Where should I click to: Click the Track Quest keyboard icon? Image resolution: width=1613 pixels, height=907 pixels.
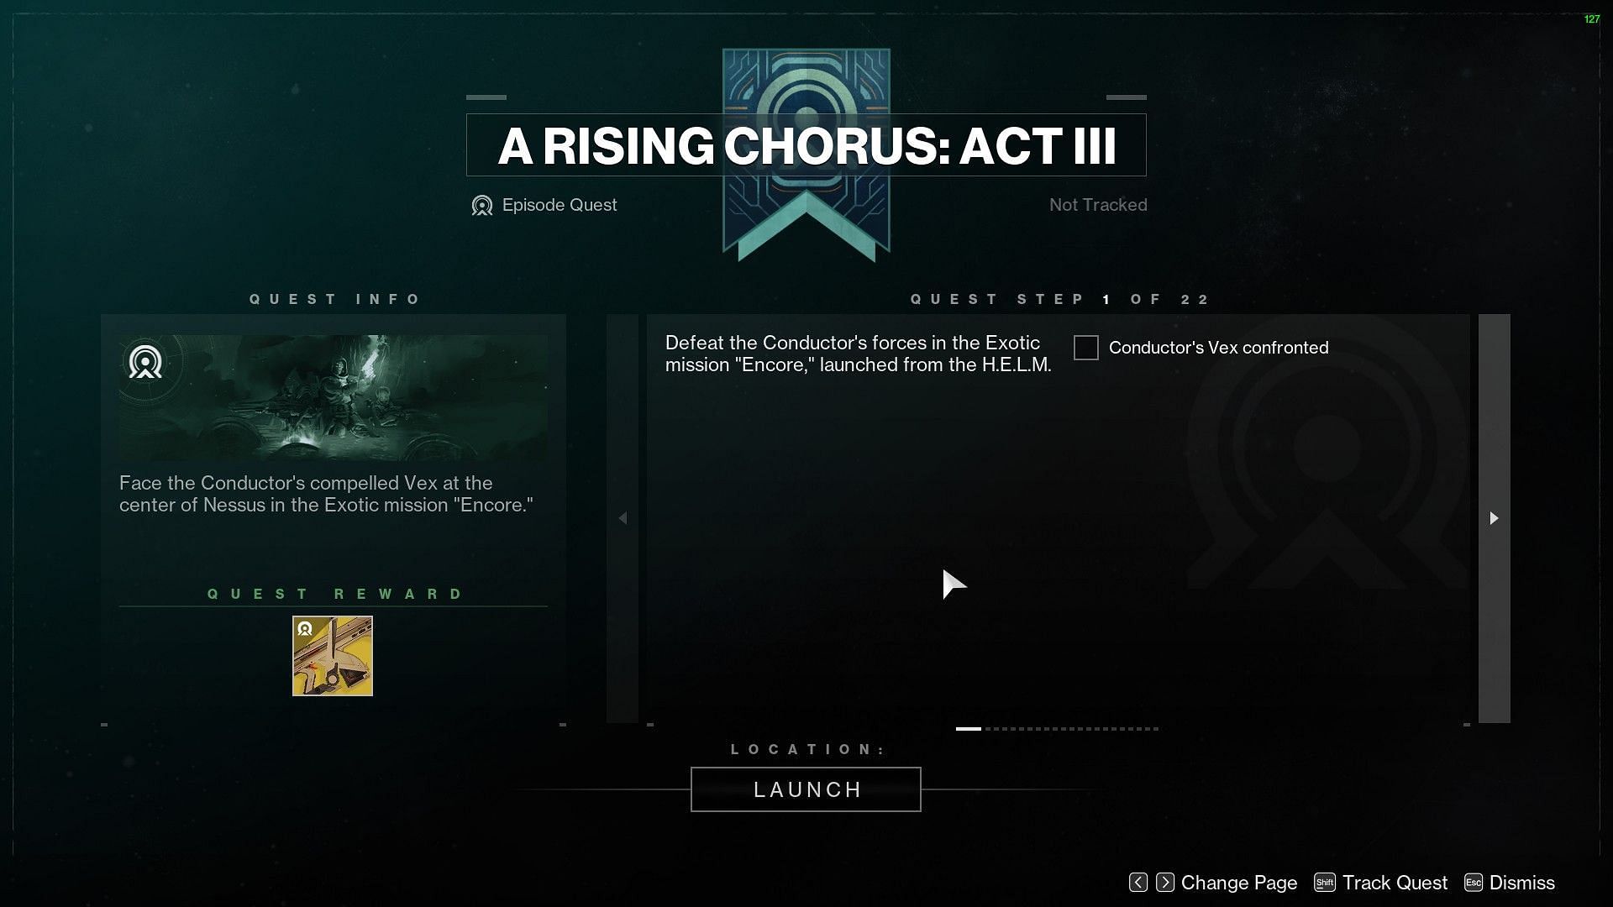coord(1325,883)
